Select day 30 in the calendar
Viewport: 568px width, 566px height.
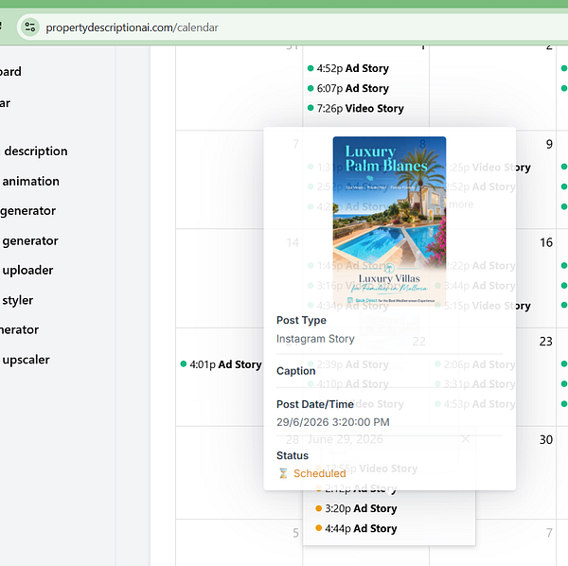click(x=546, y=439)
